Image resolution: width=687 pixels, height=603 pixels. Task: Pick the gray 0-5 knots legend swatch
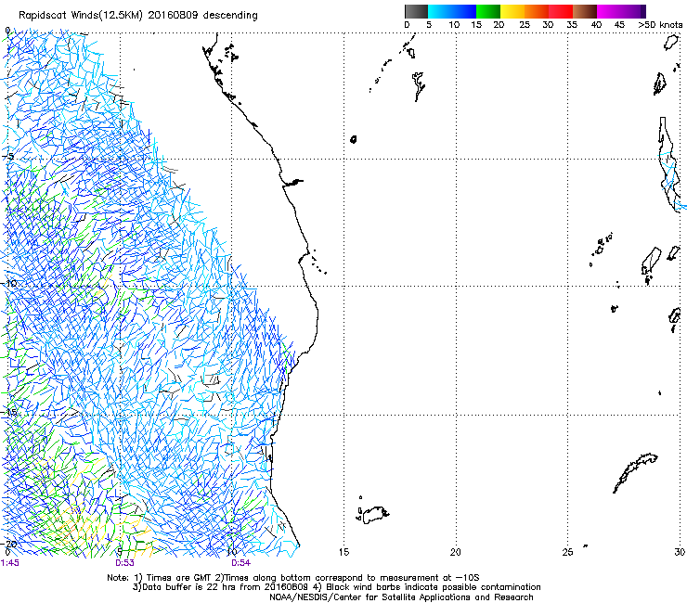(417, 11)
